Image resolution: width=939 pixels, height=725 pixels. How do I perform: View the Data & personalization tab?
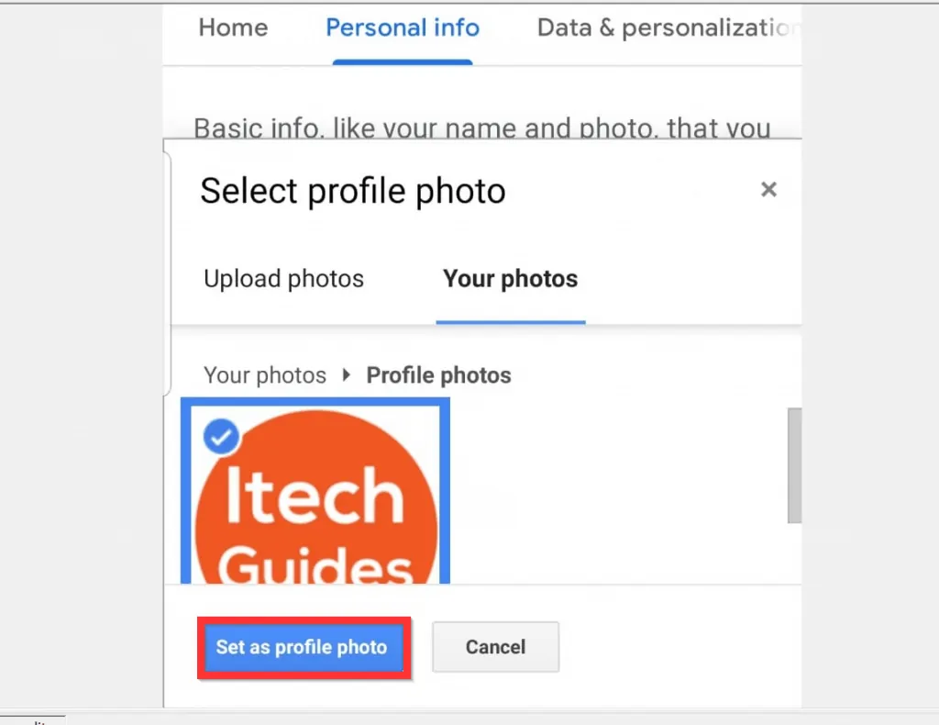pos(667,28)
